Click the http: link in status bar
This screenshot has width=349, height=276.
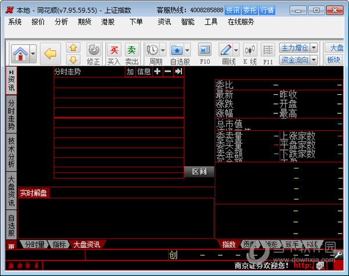(x=303, y=266)
